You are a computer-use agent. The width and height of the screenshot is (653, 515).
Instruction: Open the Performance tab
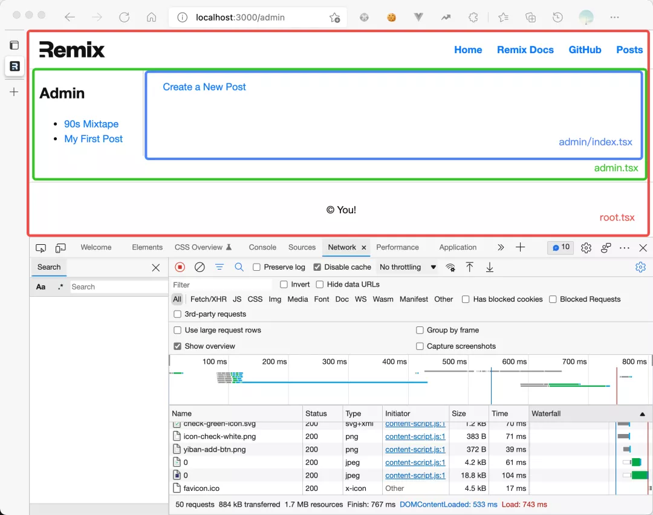click(x=397, y=247)
